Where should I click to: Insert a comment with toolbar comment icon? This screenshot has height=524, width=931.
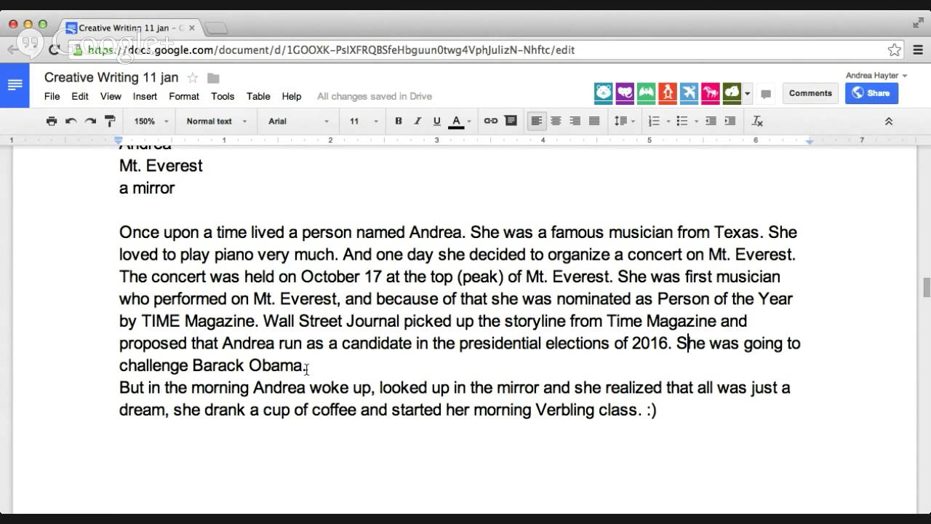511,122
